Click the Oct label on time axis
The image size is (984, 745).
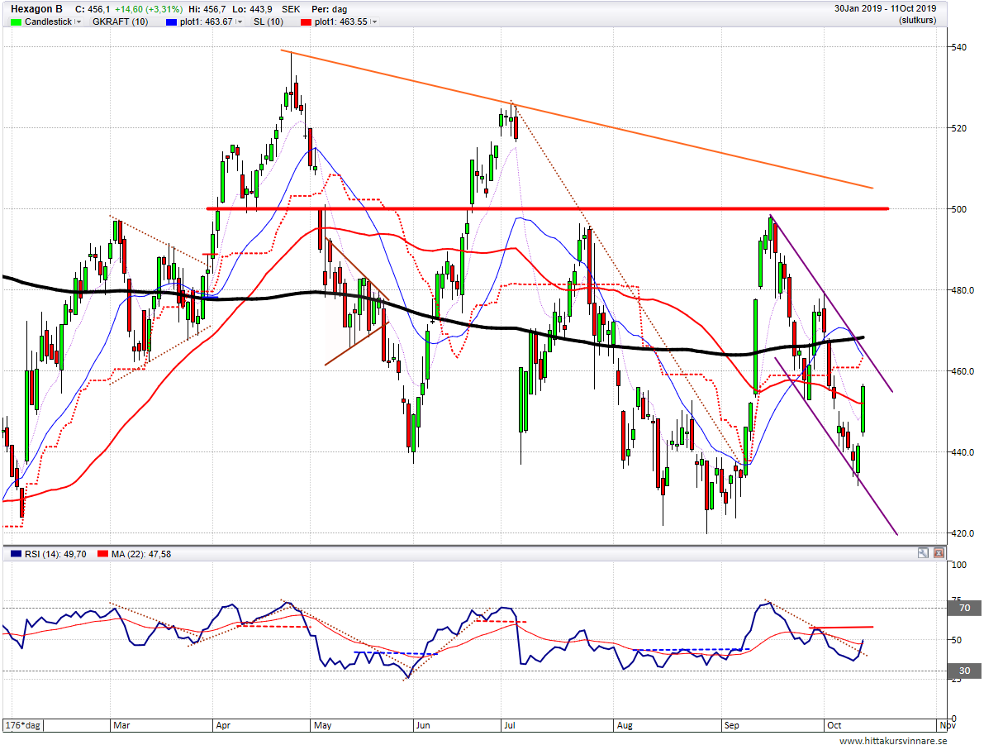click(x=834, y=725)
